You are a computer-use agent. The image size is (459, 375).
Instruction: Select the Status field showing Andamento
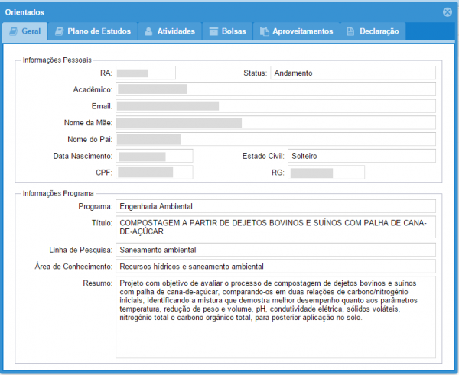(352, 73)
